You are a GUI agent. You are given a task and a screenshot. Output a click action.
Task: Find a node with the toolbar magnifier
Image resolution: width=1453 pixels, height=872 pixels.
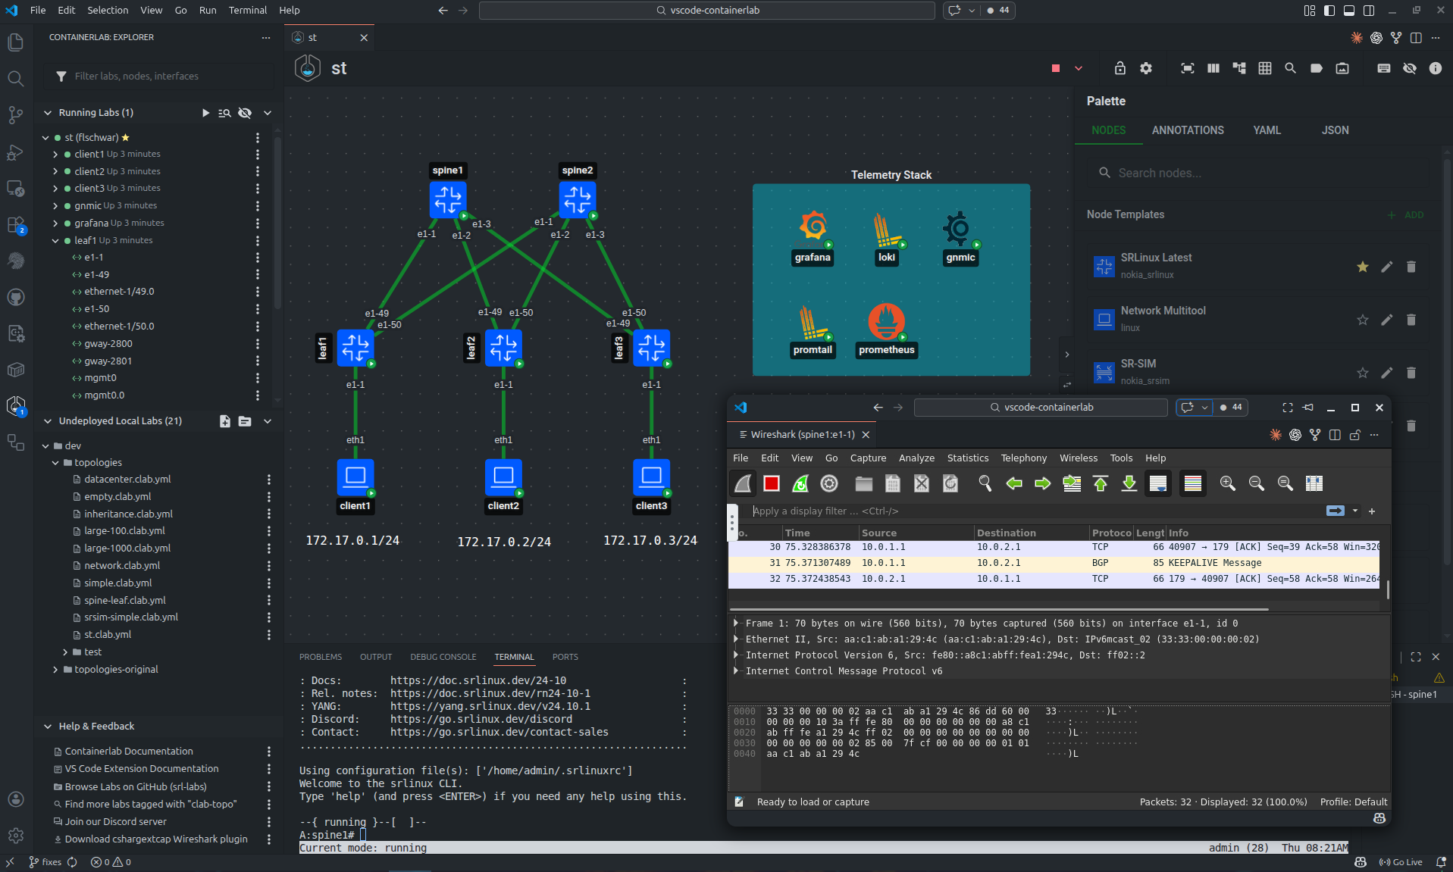pos(1290,68)
